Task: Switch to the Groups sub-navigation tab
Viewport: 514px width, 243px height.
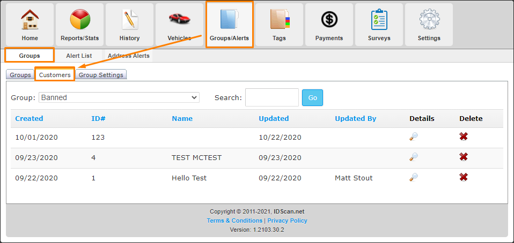Action: click(x=30, y=56)
